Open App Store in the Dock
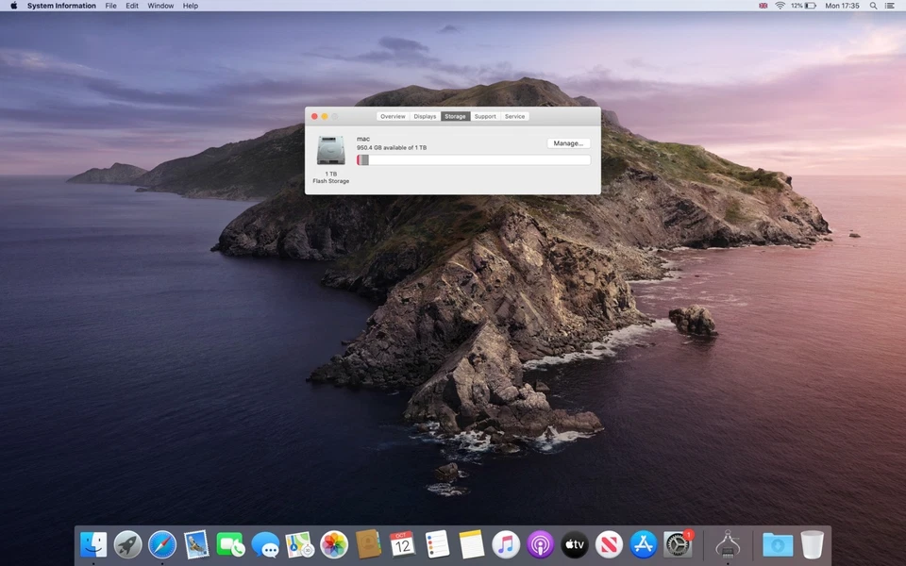The image size is (906, 566). [643, 544]
